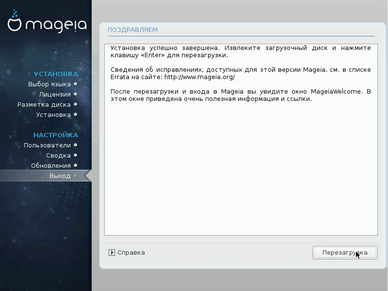Select the Пользователи step

pos(47,145)
